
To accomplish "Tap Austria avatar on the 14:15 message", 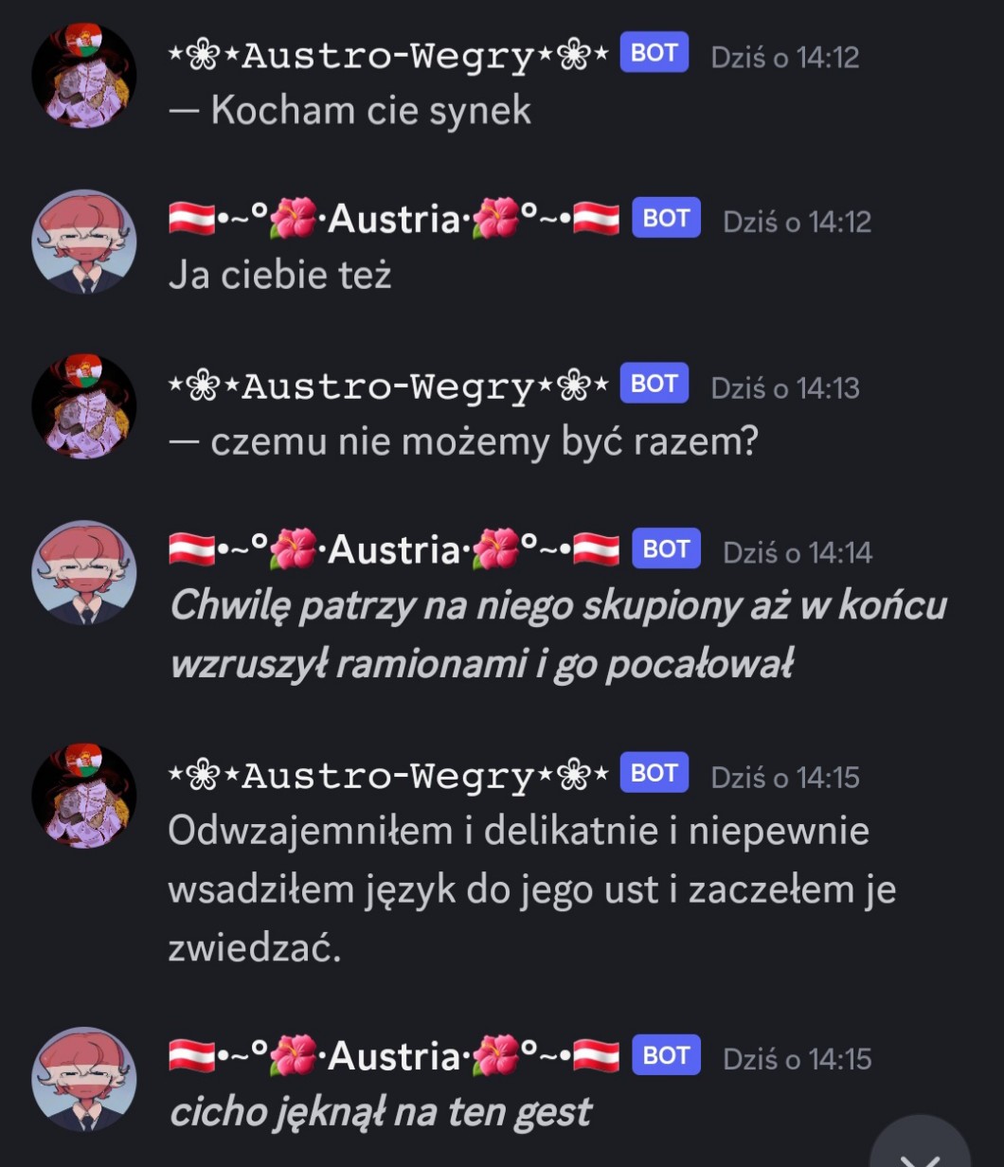I will [x=84, y=1080].
